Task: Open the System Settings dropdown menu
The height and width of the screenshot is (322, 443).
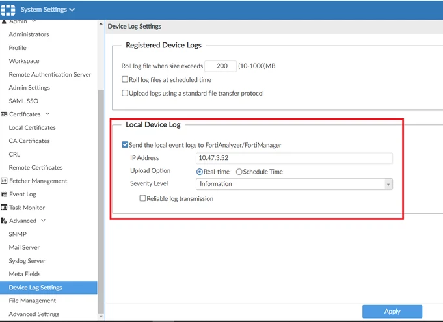Action: click(x=47, y=10)
